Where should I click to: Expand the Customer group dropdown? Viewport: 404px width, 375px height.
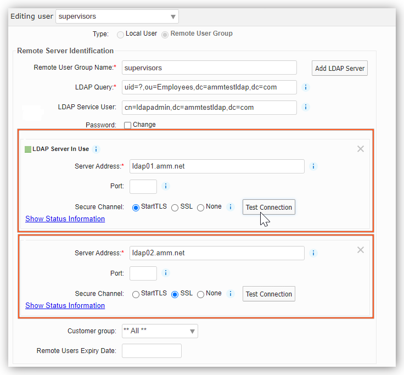[159, 331]
